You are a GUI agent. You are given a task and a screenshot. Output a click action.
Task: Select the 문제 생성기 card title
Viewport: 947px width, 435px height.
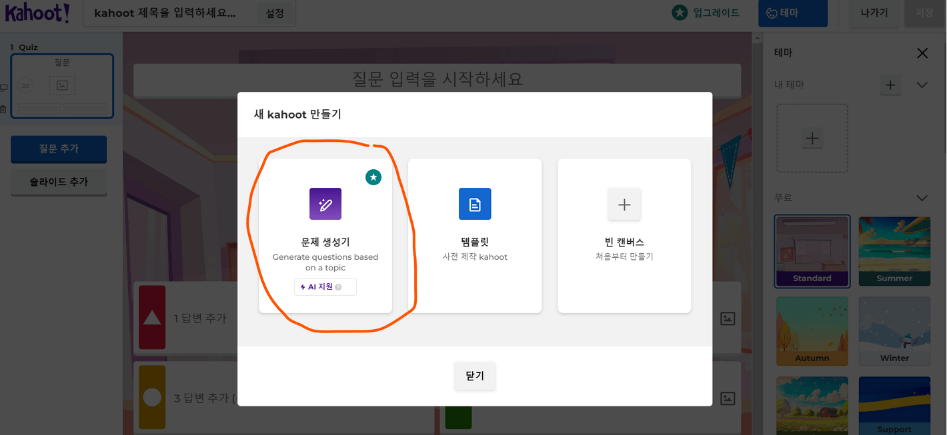pyautogui.click(x=325, y=242)
